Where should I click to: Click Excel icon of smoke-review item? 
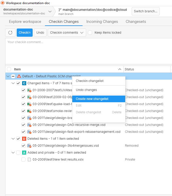pyautogui.click(x=29, y=111)
